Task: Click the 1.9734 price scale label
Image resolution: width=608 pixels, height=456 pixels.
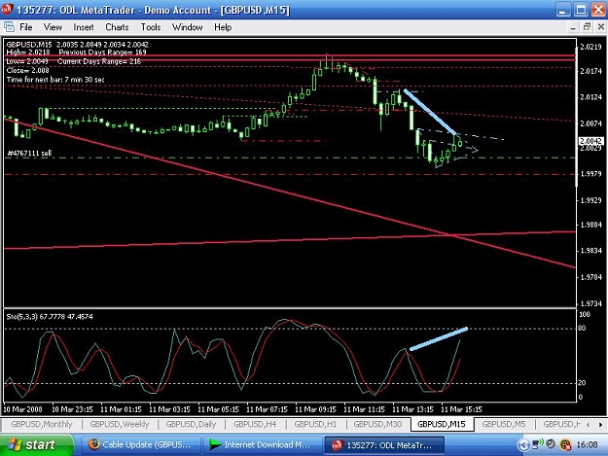Action: (590, 303)
